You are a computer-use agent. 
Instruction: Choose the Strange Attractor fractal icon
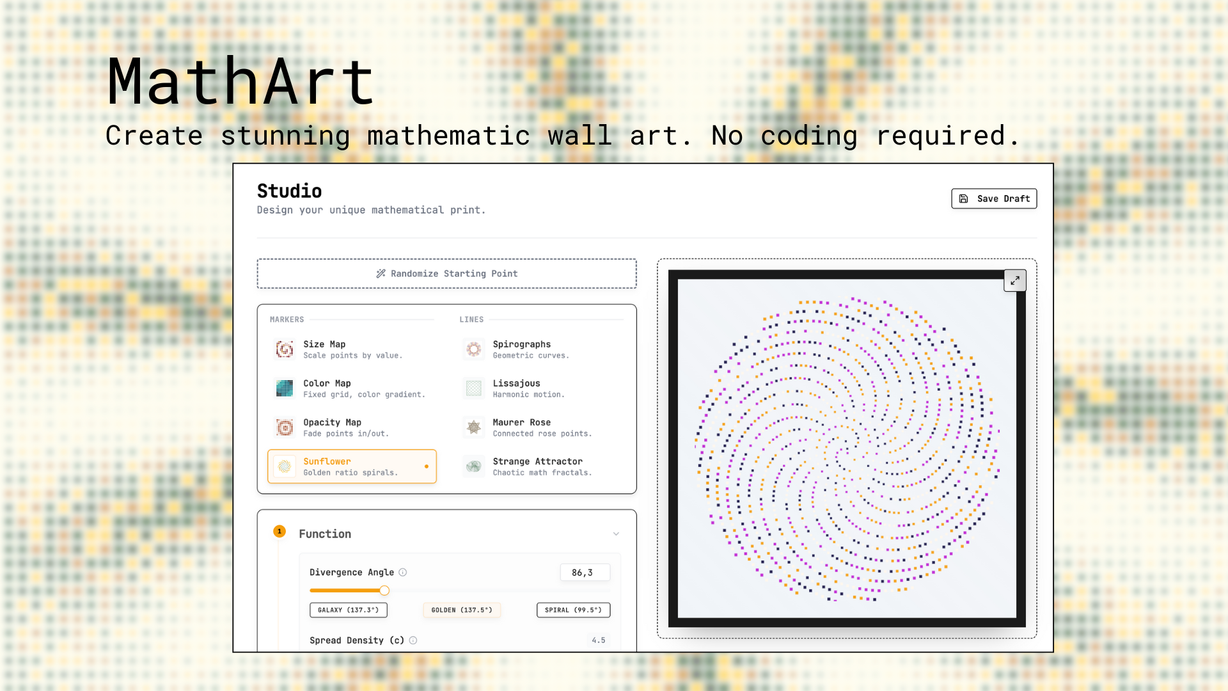[473, 466]
